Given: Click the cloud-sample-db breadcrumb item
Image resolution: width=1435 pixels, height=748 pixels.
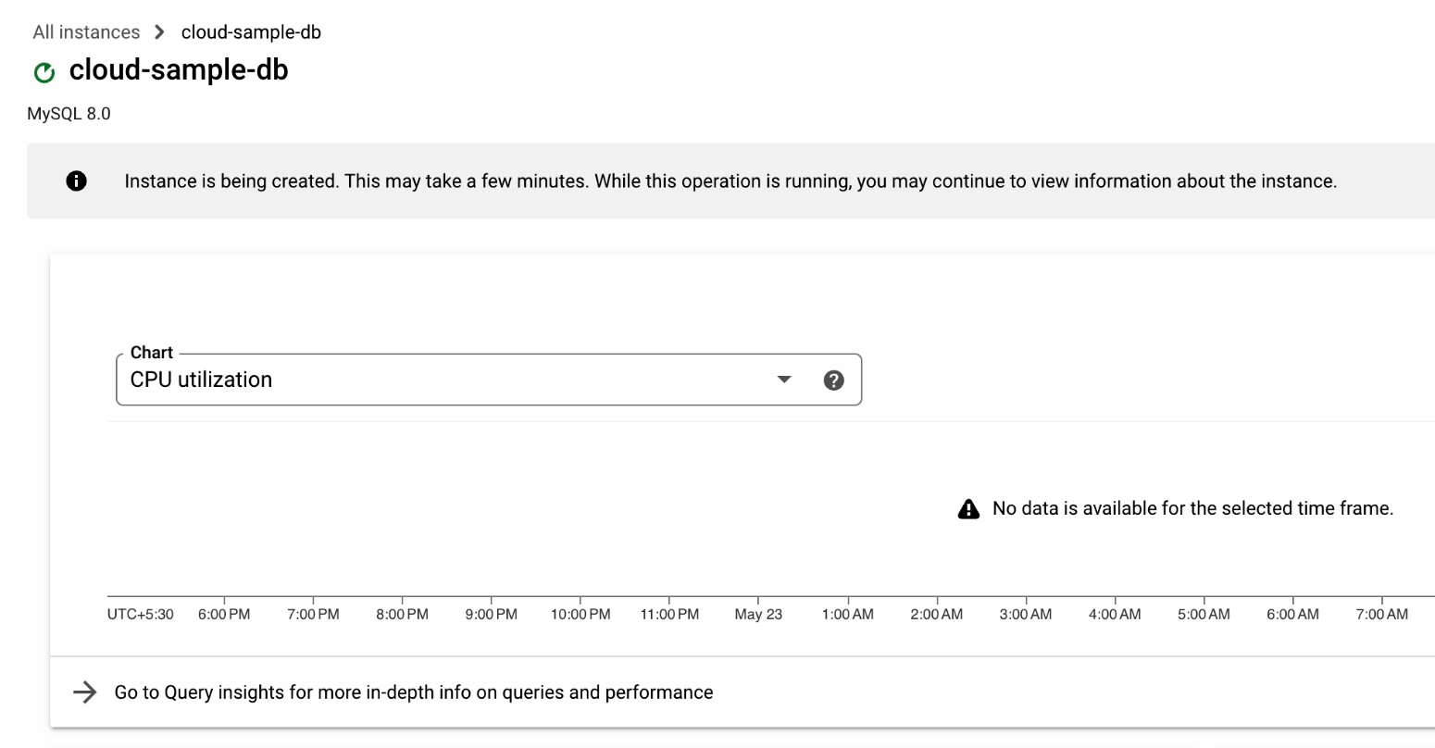Looking at the screenshot, I should pyautogui.click(x=251, y=32).
